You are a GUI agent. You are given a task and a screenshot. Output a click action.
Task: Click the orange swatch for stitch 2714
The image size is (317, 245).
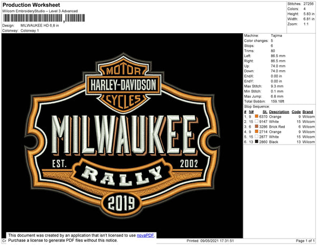[257, 131]
